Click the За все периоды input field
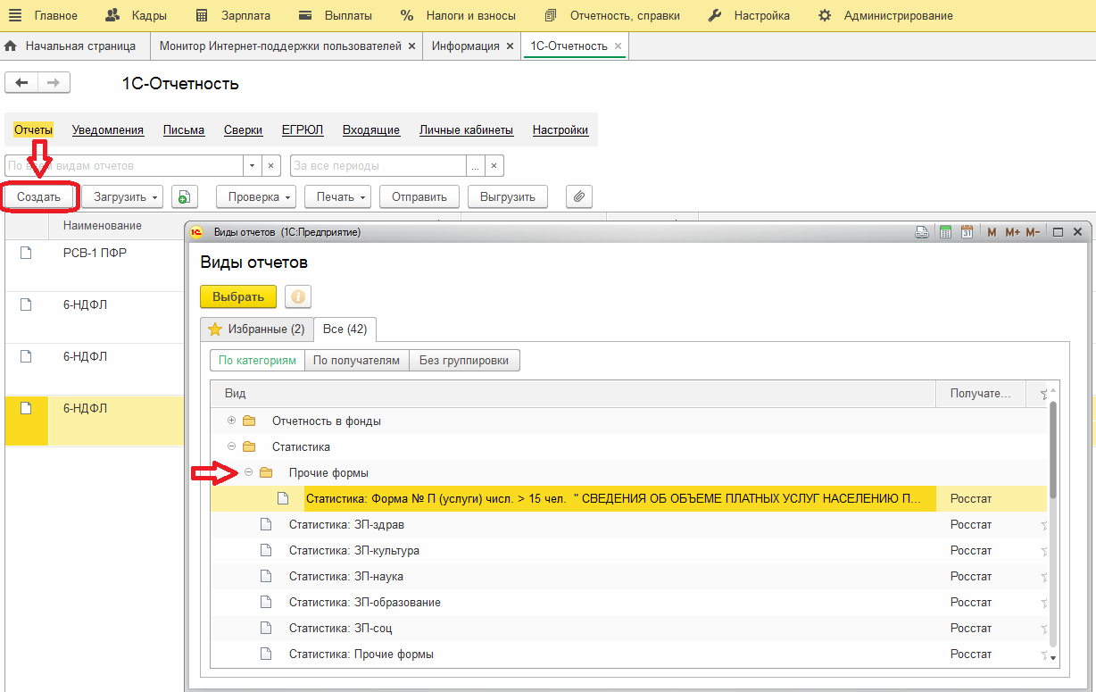This screenshot has height=692, width=1096. click(x=378, y=165)
